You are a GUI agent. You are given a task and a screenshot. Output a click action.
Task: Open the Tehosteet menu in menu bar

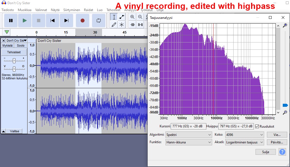click(113, 10)
